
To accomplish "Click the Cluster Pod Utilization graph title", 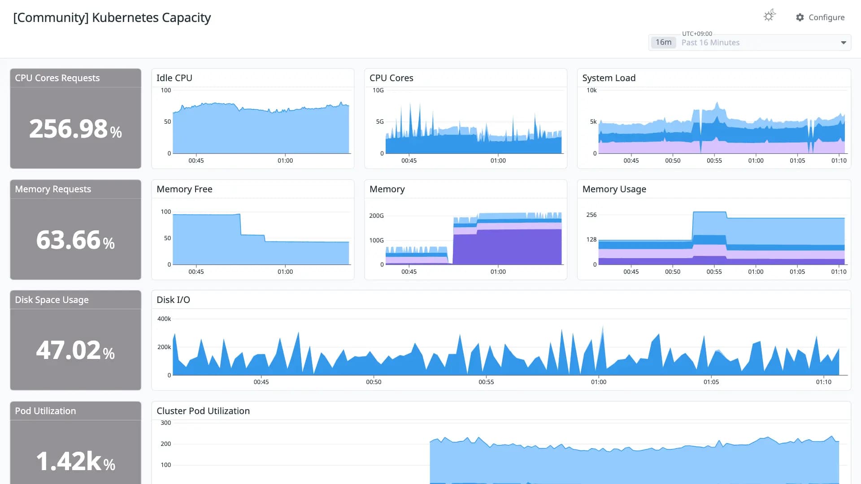I will coord(203,411).
